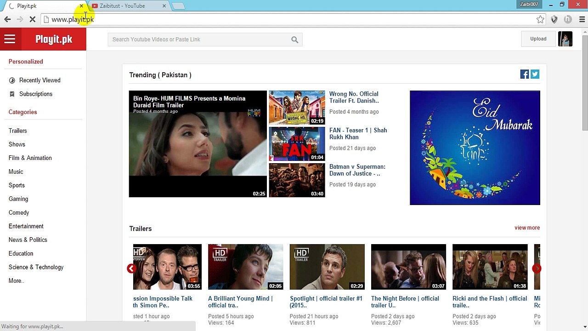588x331 pixels.
Task: Open Batman v Superman thumbnail
Action: click(297, 180)
